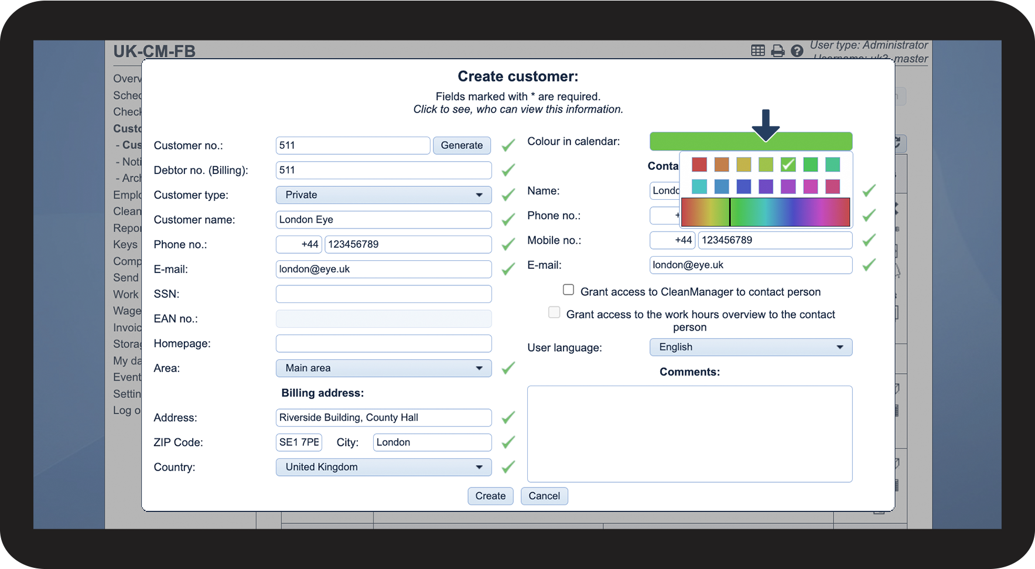Click the City input field
Image resolution: width=1035 pixels, height=569 pixels.
[x=432, y=442]
